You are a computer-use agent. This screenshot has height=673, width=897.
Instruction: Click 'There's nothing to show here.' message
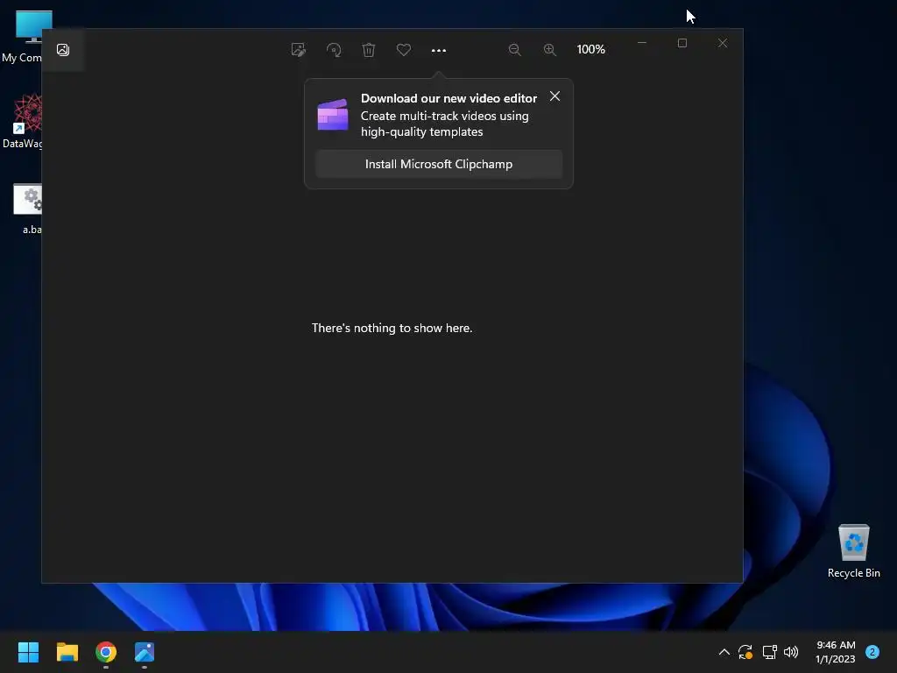pyautogui.click(x=392, y=328)
